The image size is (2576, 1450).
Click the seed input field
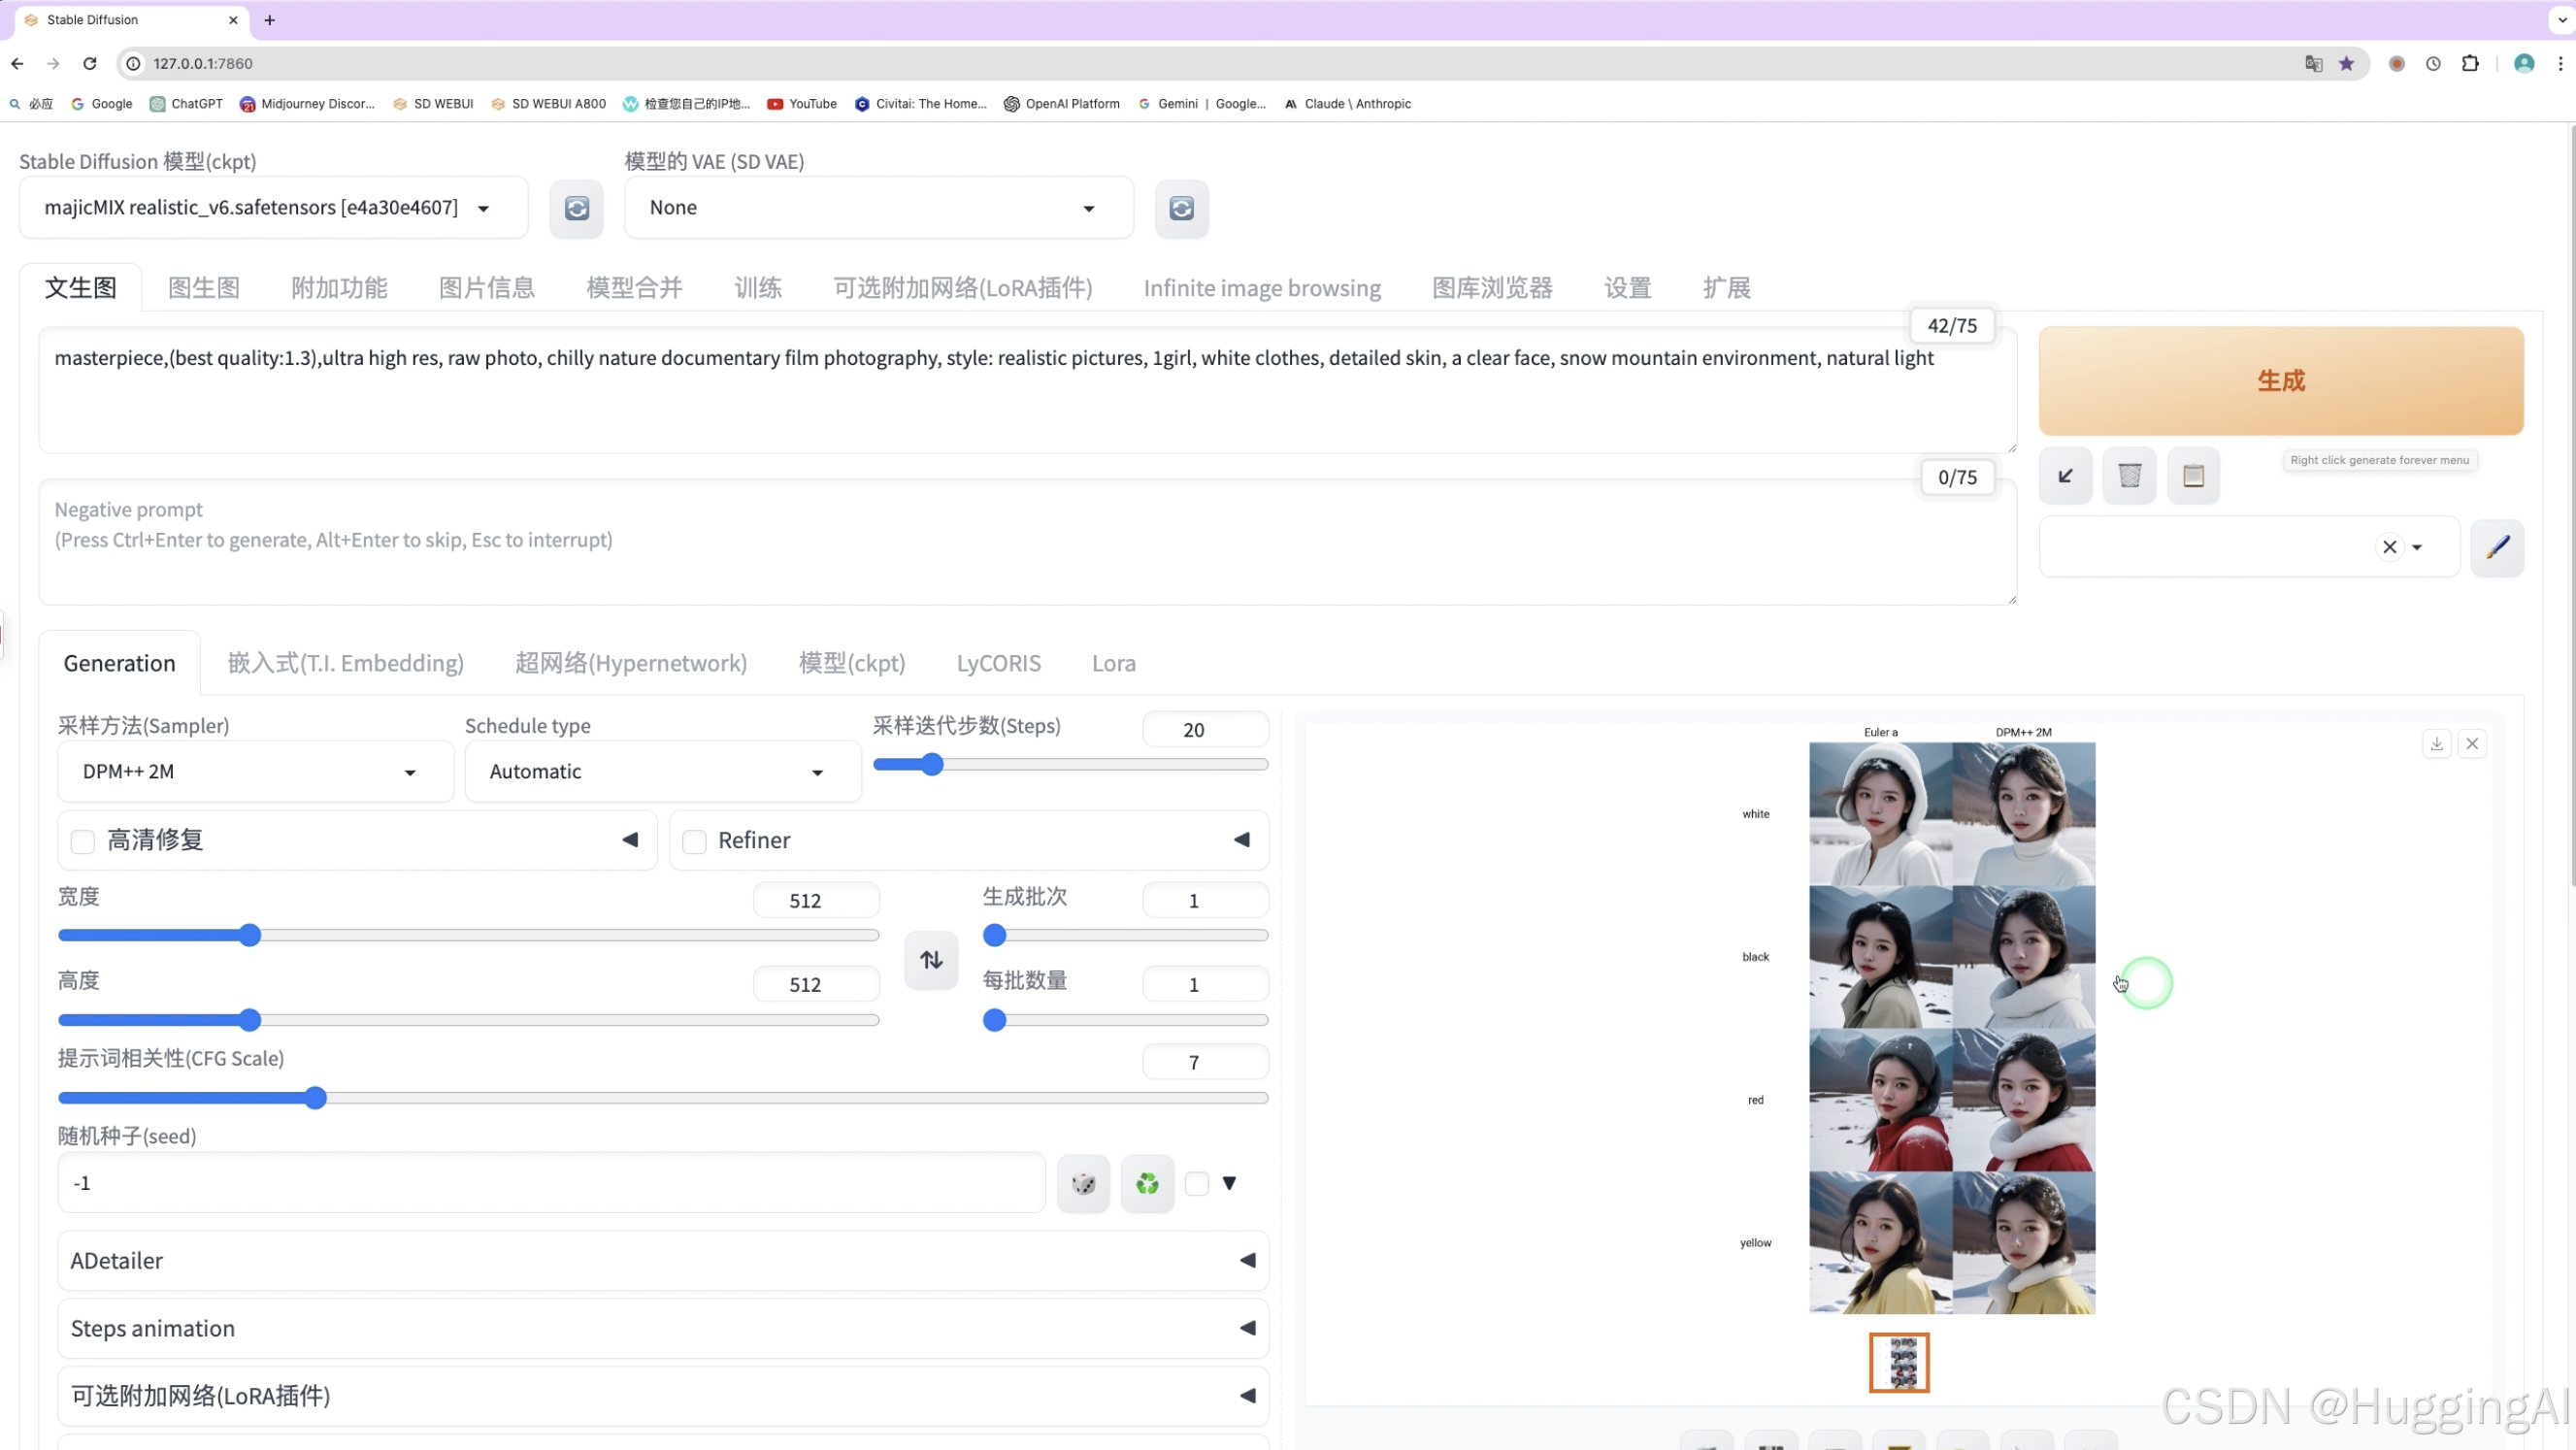coord(551,1183)
